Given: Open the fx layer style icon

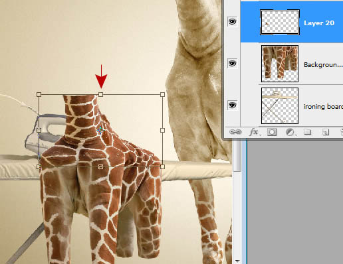Looking at the screenshot, I should tap(254, 132).
